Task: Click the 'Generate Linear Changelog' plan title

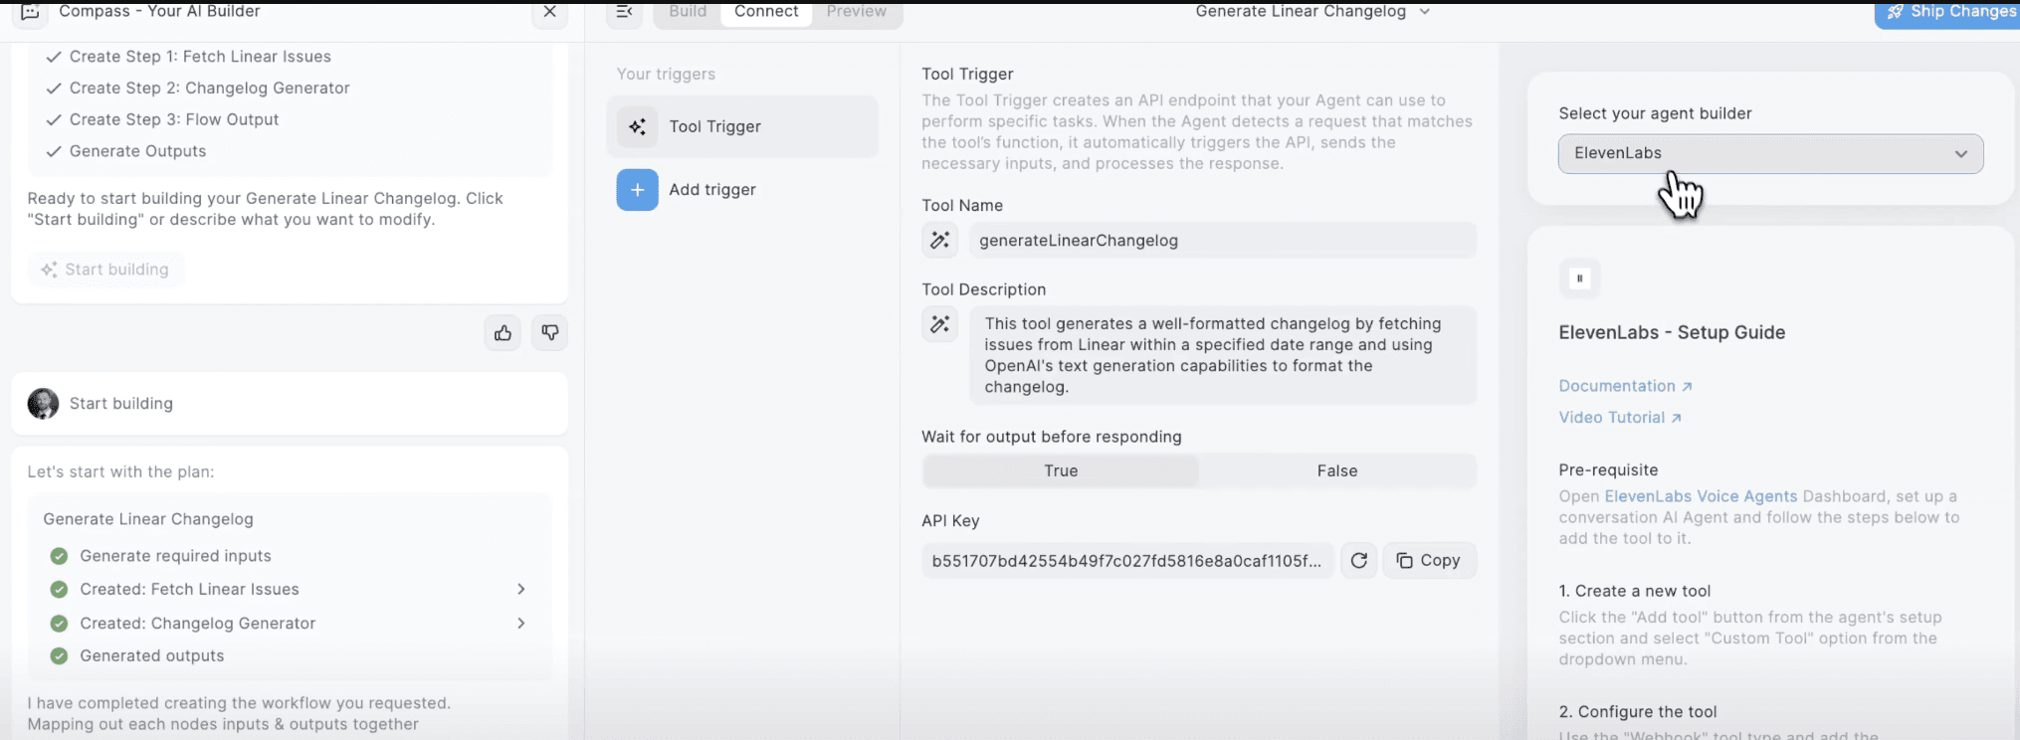Action: tap(148, 519)
